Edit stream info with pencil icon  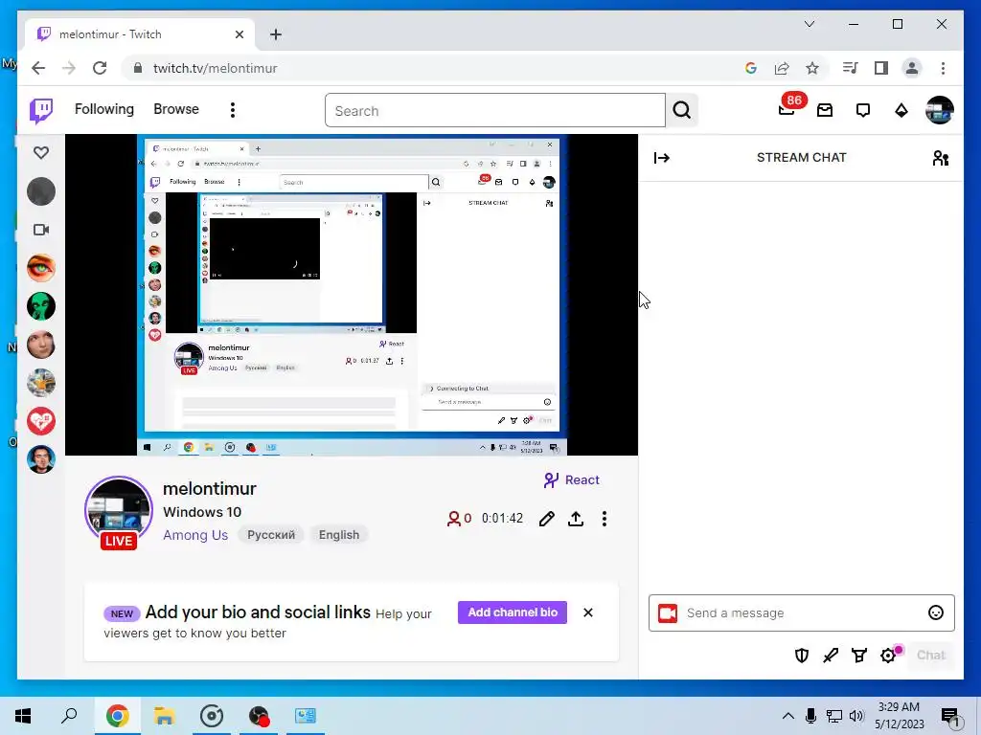click(x=547, y=519)
